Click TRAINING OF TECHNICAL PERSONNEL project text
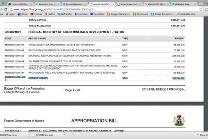The image size is (208, 139). (73, 67)
